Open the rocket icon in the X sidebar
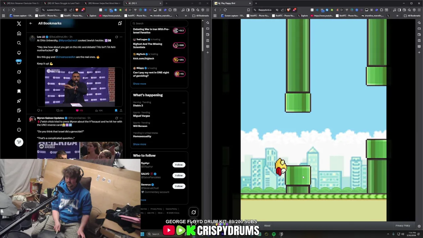This screenshot has height=238, width=423. coord(19,101)
